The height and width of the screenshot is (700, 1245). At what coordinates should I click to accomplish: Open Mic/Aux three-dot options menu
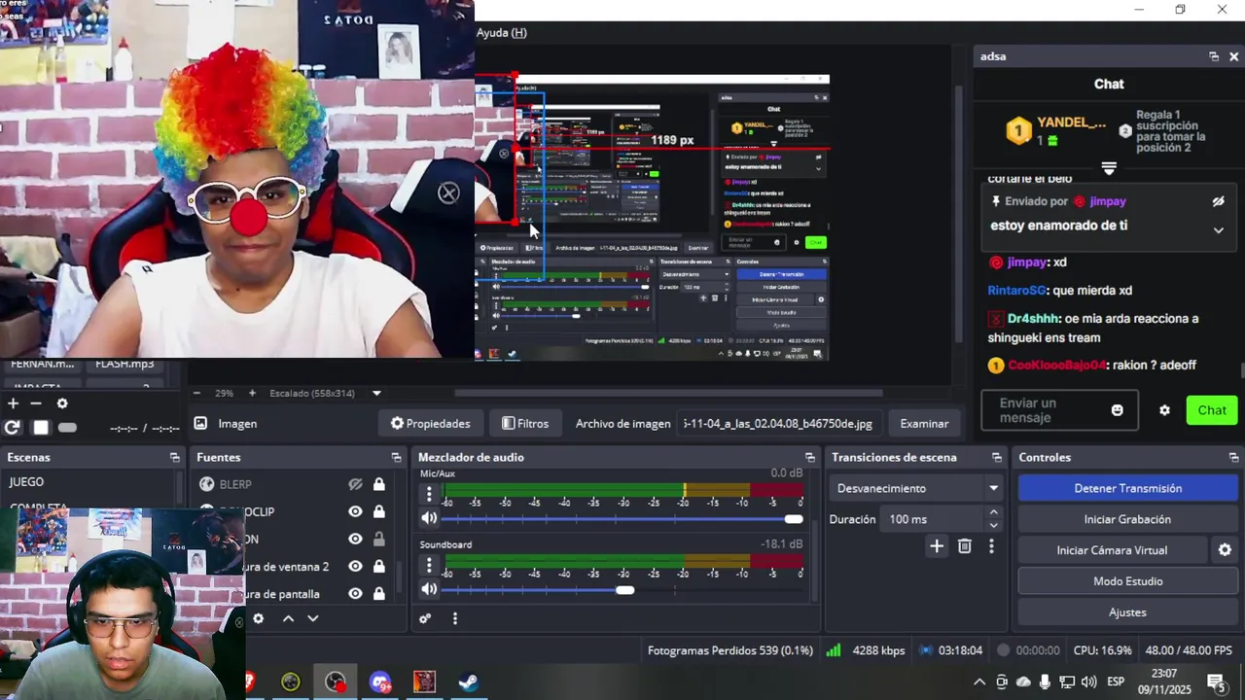coord(429,494)
